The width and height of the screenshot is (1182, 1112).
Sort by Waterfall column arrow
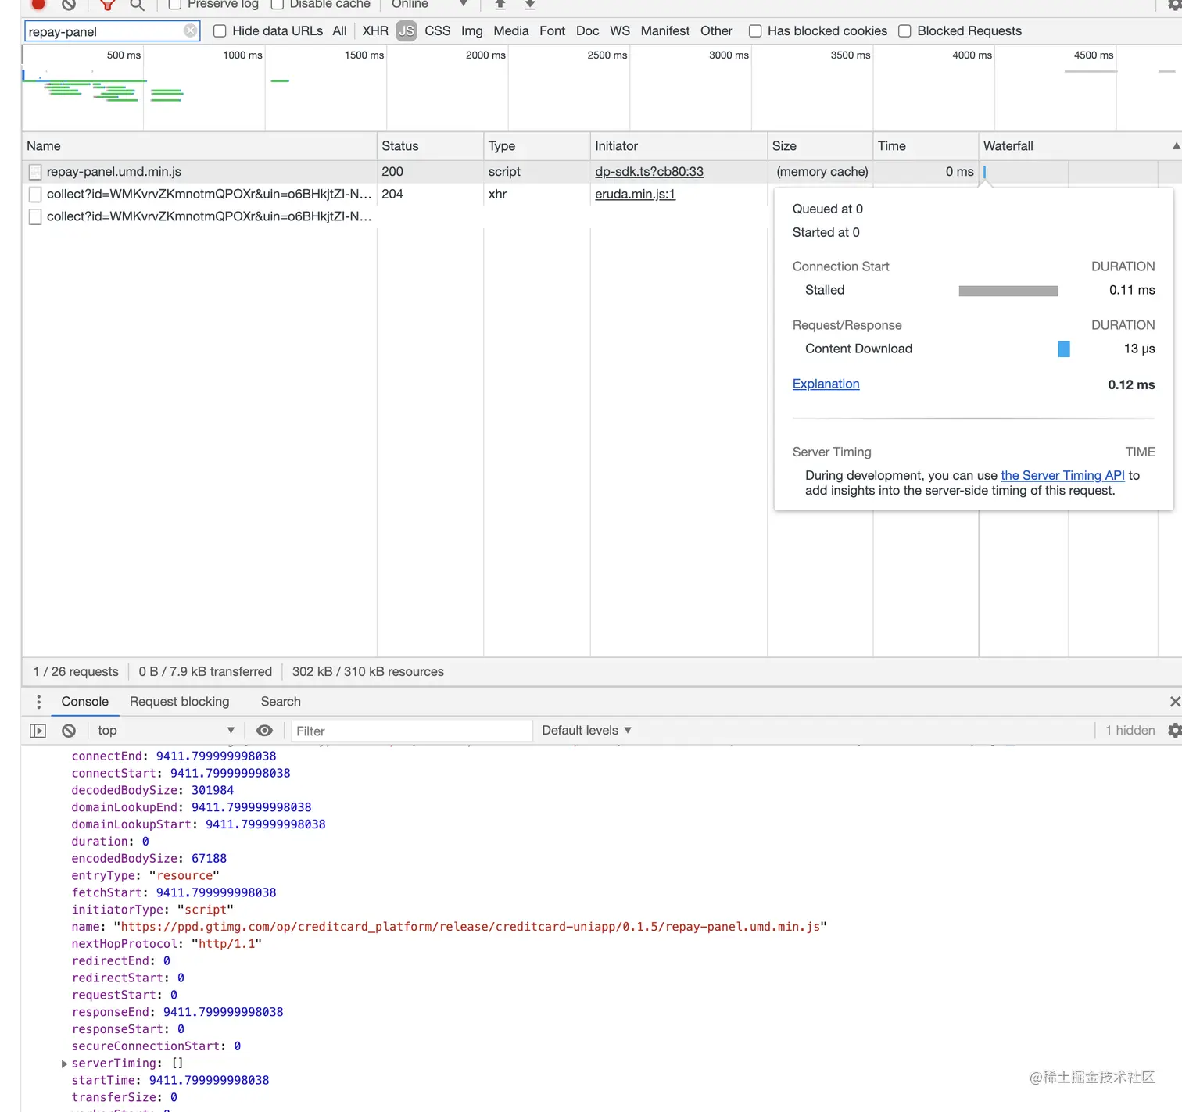pos(1176,146)
